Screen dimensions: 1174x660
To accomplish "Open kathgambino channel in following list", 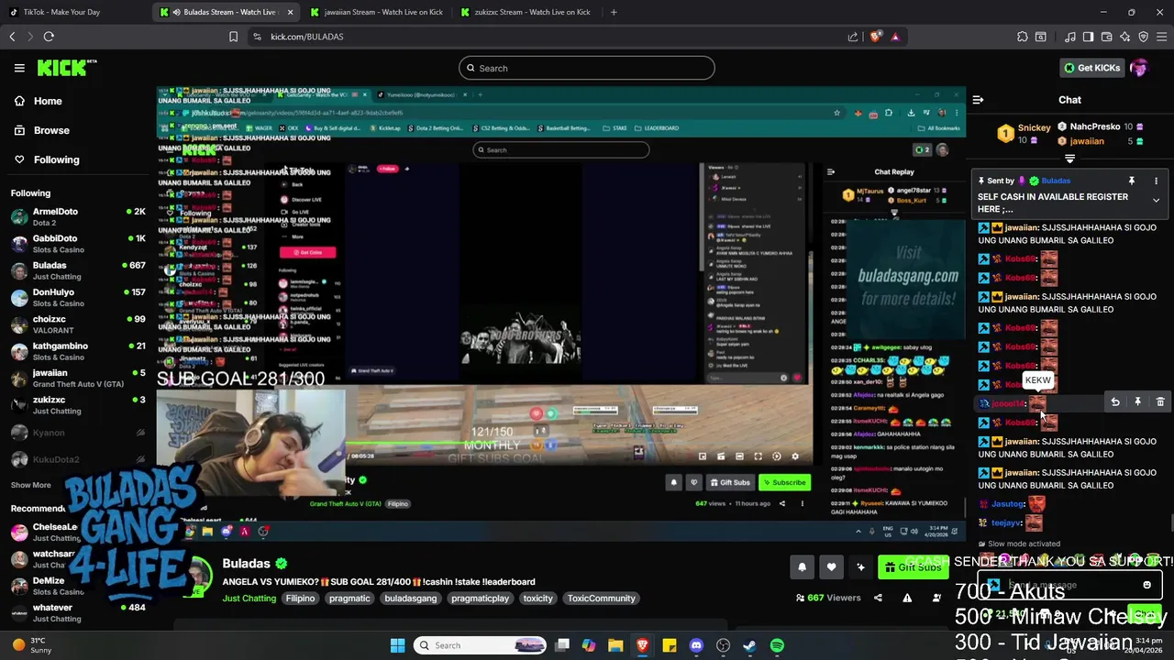I will [78, 351].
